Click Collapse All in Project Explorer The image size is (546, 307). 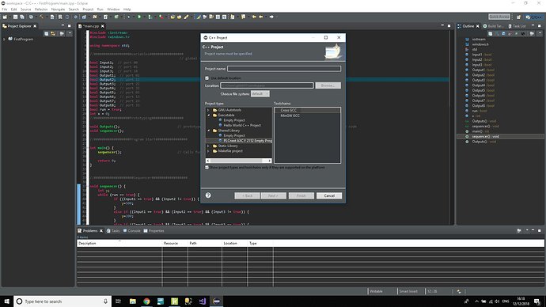[47, 33]
